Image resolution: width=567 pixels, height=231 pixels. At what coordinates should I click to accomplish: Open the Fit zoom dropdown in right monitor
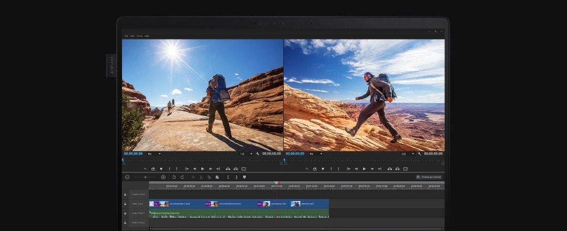320,154
